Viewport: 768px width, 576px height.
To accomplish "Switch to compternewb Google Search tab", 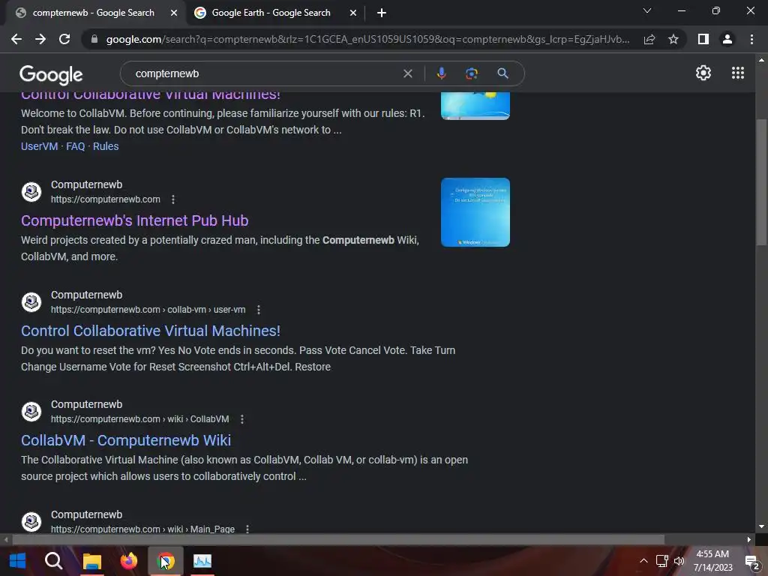I will coord(93,13).
